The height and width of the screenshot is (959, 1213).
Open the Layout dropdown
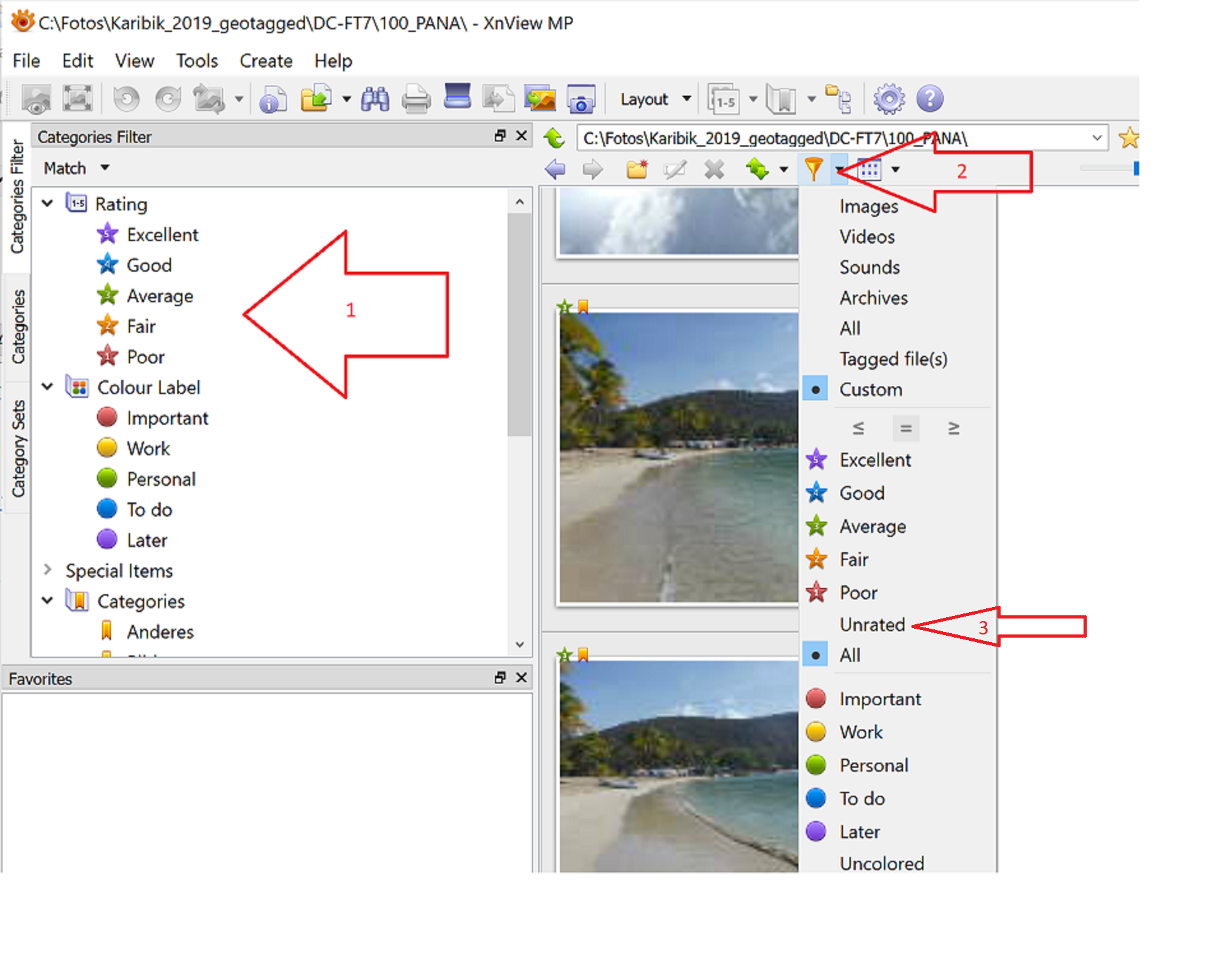pos(655,99)
